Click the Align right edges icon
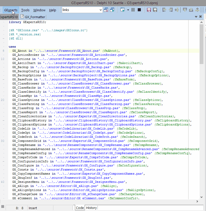Viewport: 206px width, 211px height. pos(171,10)
